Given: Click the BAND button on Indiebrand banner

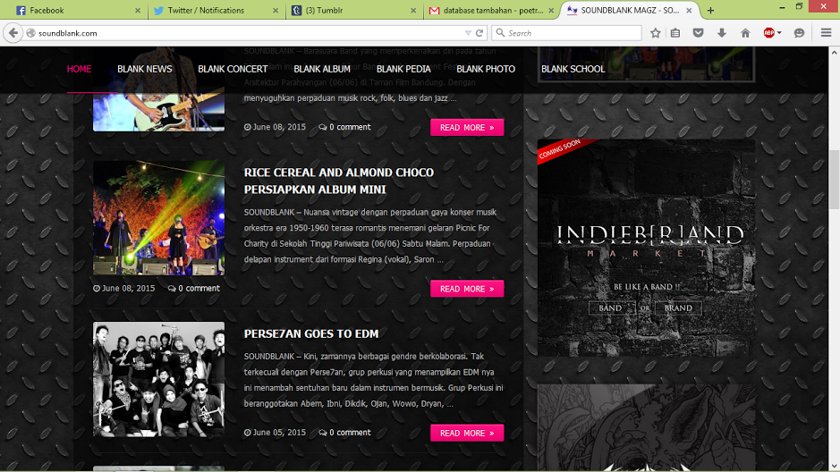Looking at the screenshot, I should point(610,308).
